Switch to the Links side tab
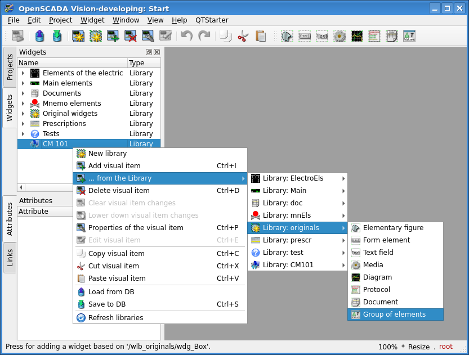 point(10,258)
